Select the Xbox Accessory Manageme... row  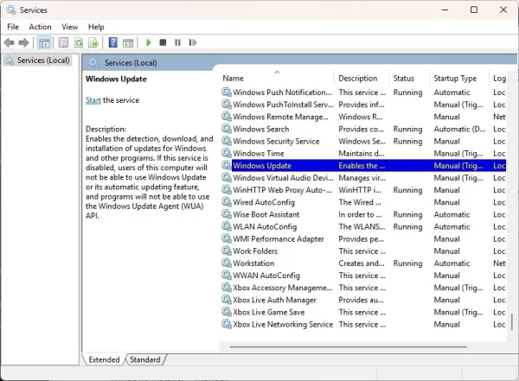(x=363, y=288)
